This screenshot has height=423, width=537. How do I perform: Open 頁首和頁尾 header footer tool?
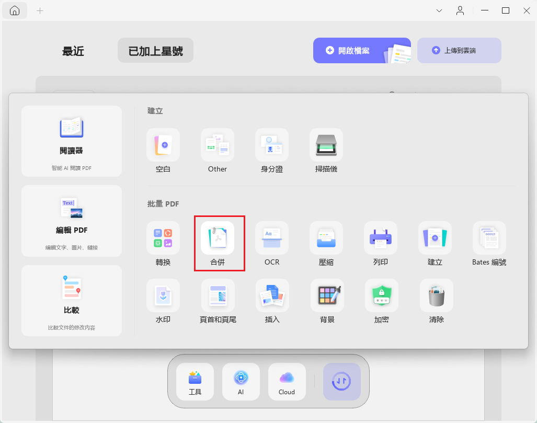(x=218, y=301)
